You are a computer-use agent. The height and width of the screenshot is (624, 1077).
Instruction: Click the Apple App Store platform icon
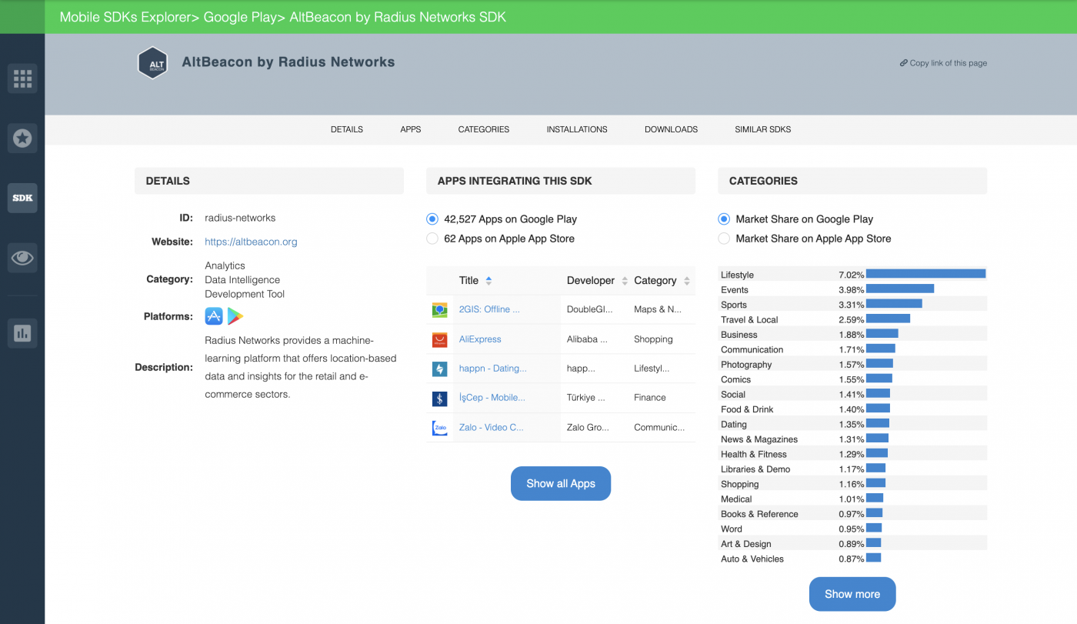213,315
